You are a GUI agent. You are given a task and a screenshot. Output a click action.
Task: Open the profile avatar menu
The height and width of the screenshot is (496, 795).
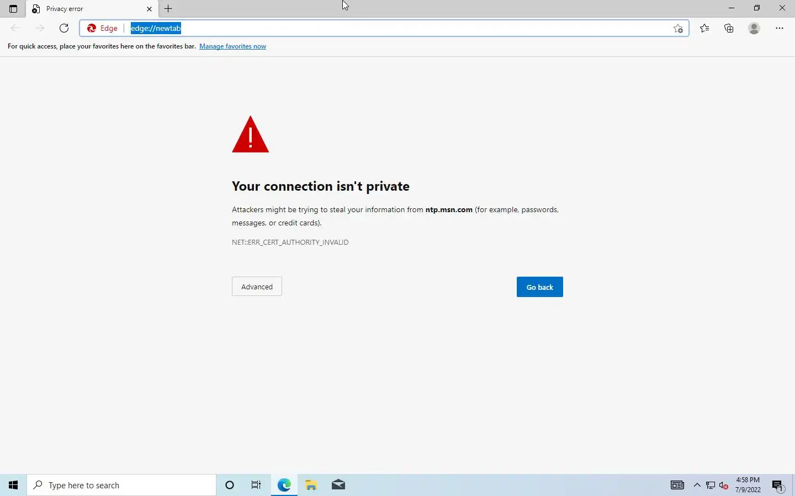pos(754,28)
